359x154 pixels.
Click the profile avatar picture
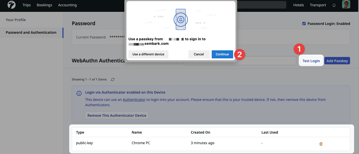[x=346, y=4]
